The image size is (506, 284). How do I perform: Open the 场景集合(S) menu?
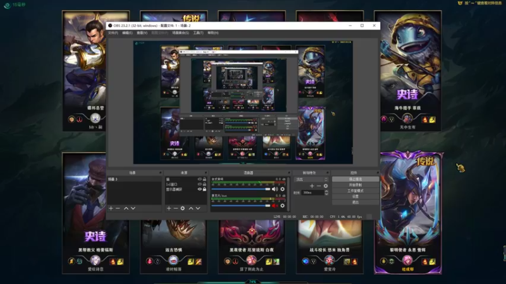coord(180,33)
